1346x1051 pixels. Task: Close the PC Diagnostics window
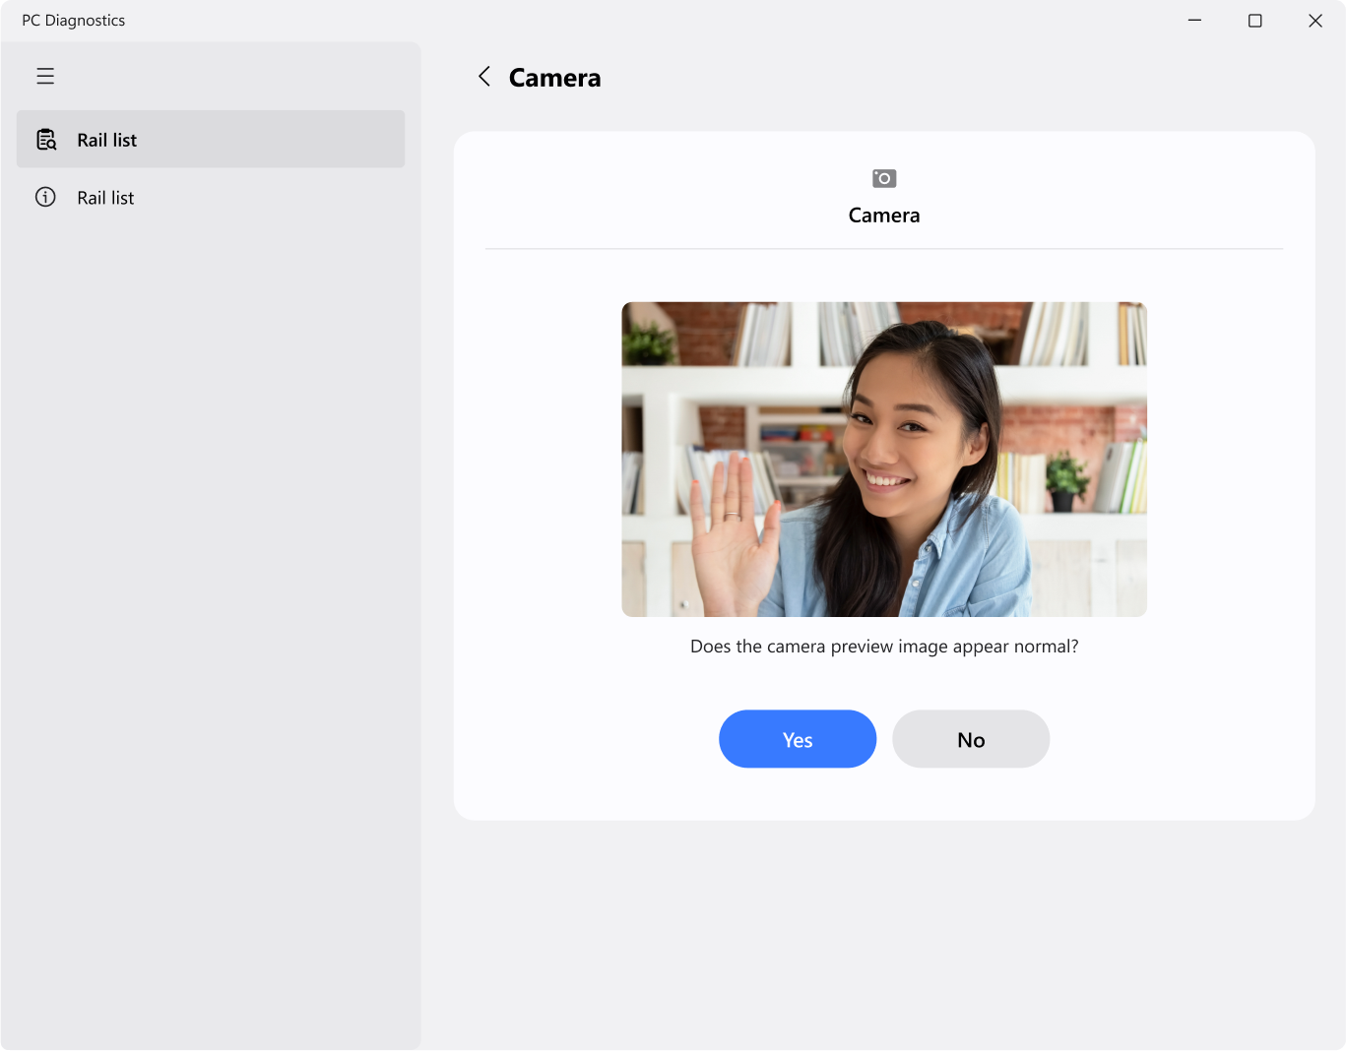pyautogui.click(x=1314, y=21)
